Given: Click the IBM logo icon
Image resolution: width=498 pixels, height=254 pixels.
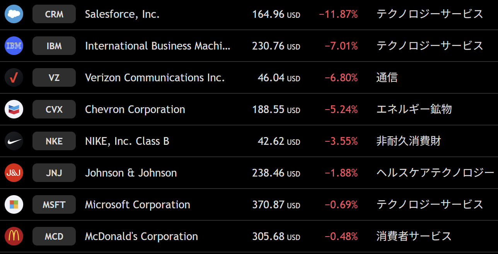Looking at the screenshot, I should point(14,46).
